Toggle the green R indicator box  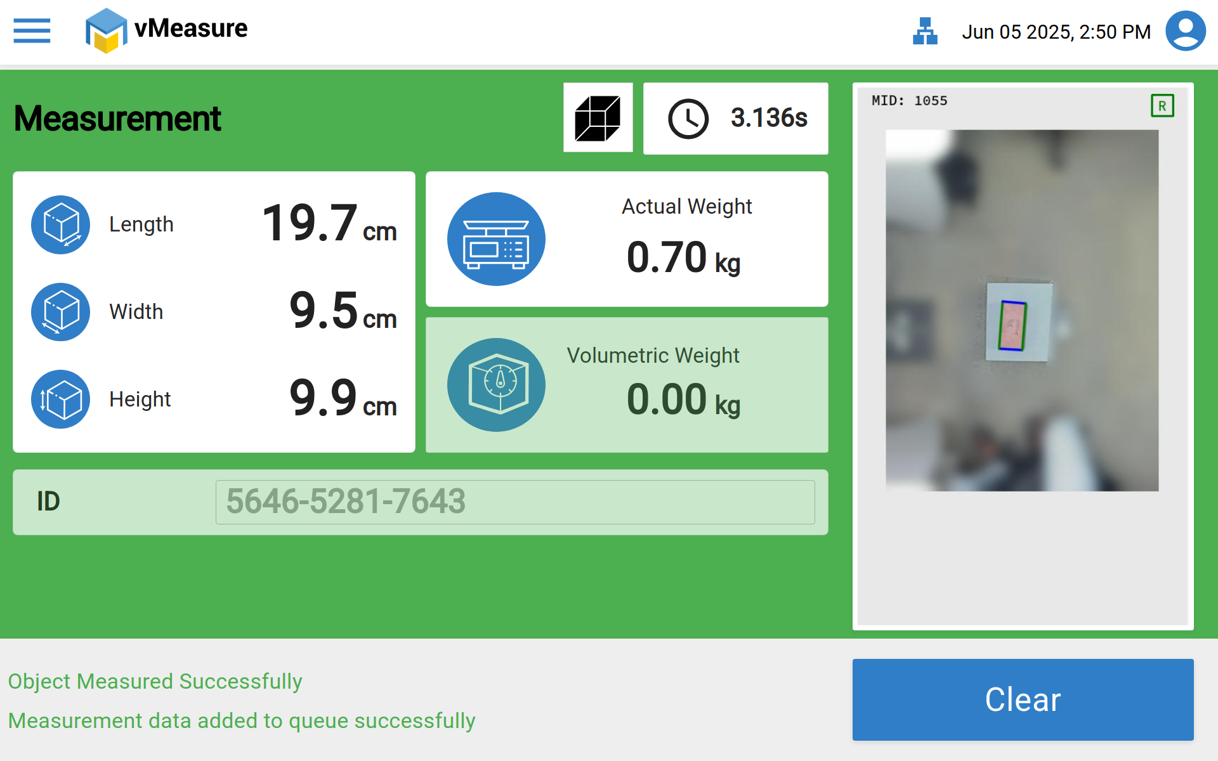tap(1162, 106)
